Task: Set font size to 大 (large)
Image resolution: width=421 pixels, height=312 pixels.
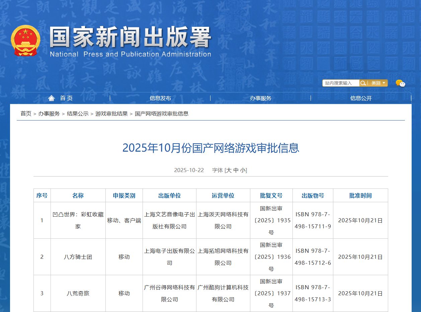Action: tap(229, 170)
